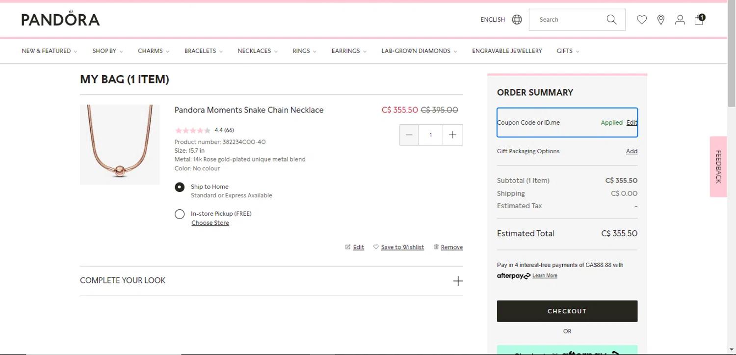Image resolution: width=736 pixels, height=355 pixels.
Task: Add gift packaging options
Action: pyautogui.click(x=631, y=151)
